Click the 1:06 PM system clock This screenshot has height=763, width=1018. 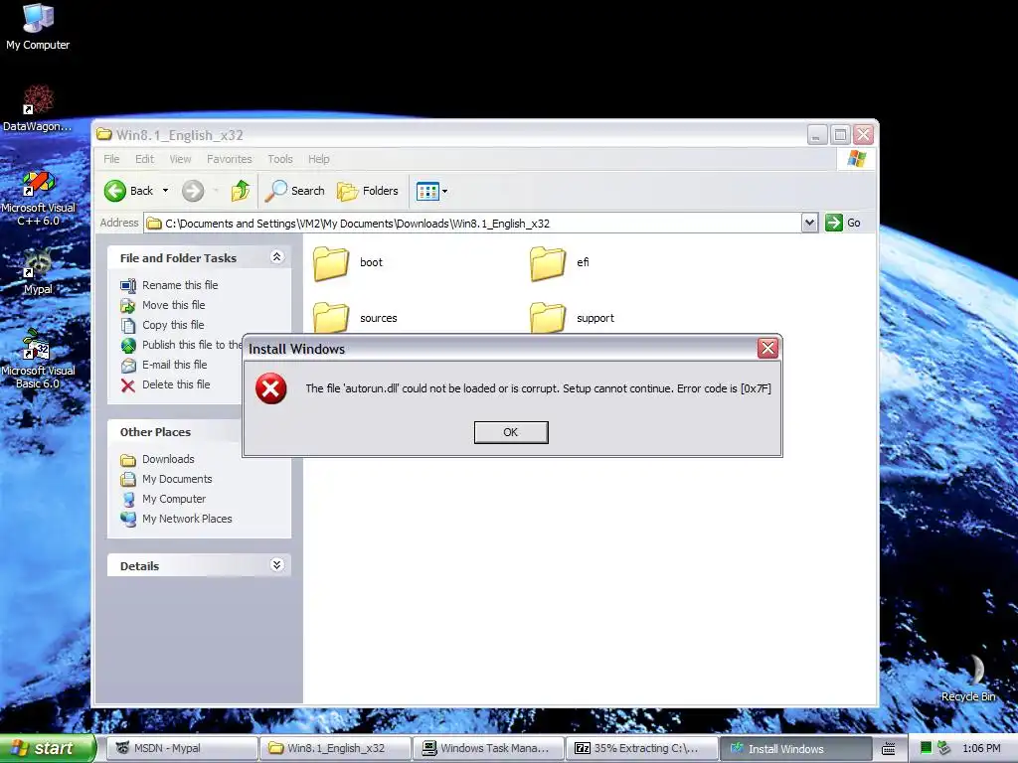pyautogui.click(x=981, y=748)
